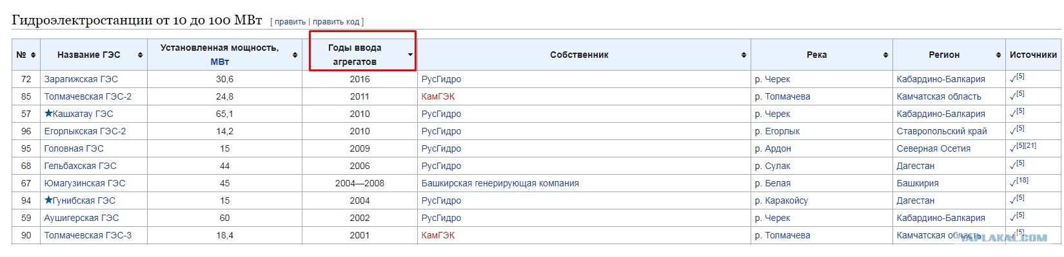Screen dimensions: 1064x257
Task: Sort by Собственник column arrows
Action: click(x=744, y=55)
